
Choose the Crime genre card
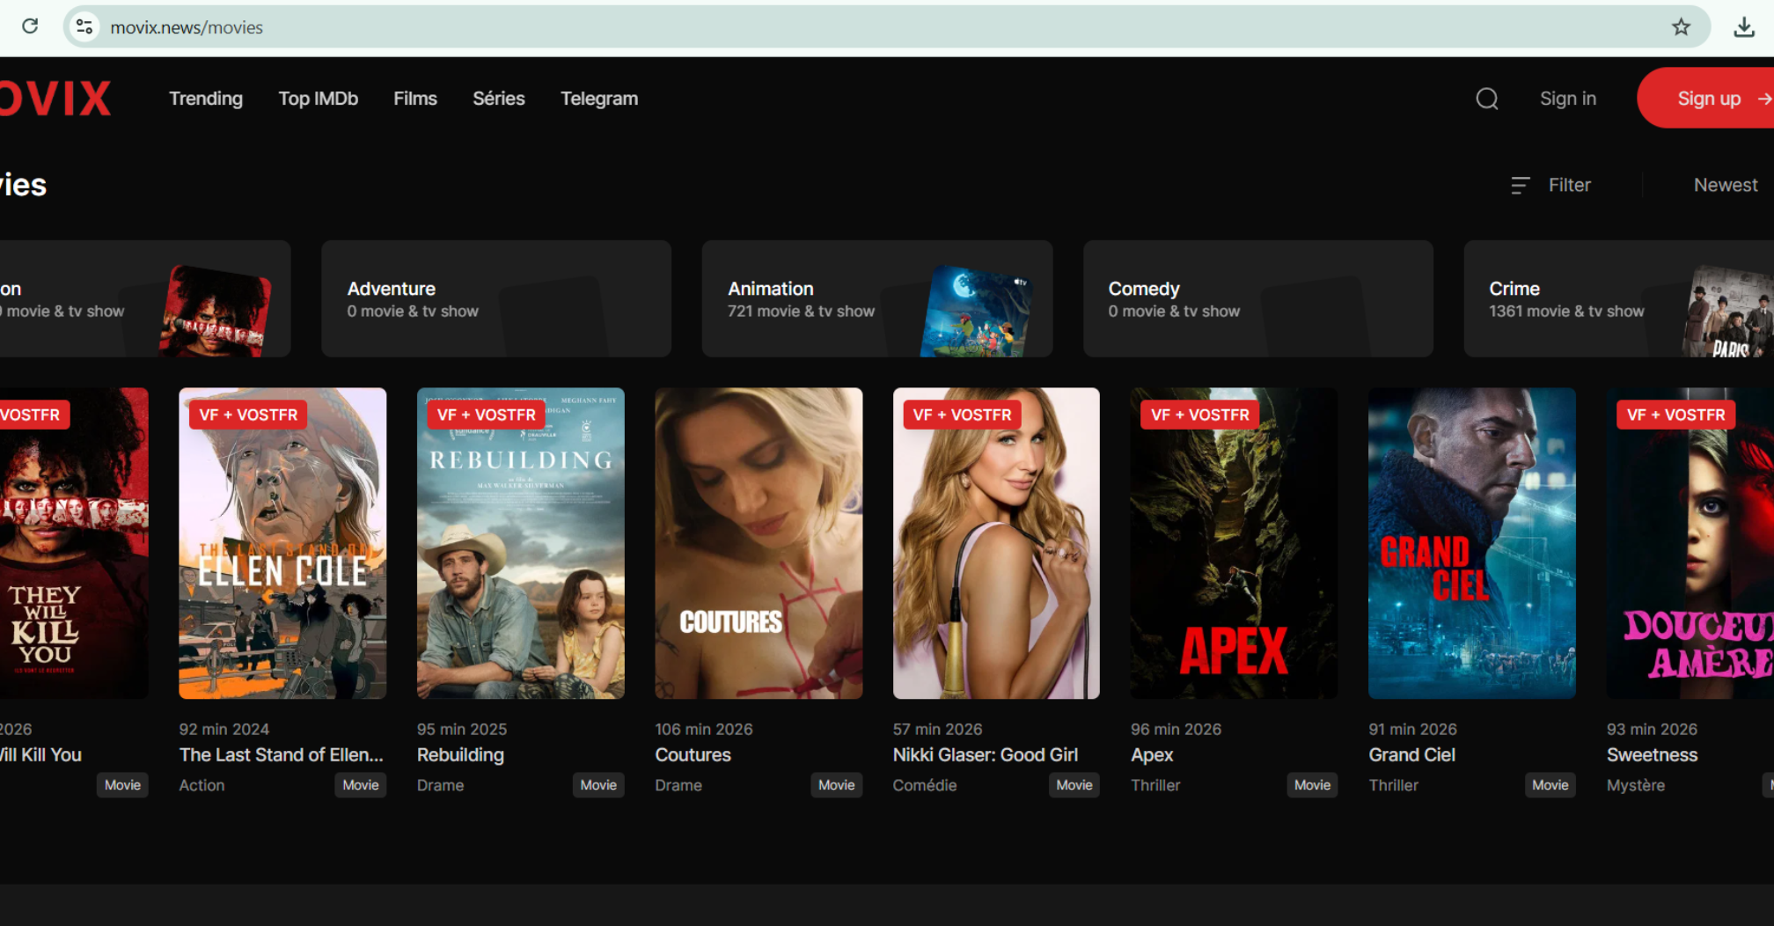pyautogui.click(x=1617, y=299)
